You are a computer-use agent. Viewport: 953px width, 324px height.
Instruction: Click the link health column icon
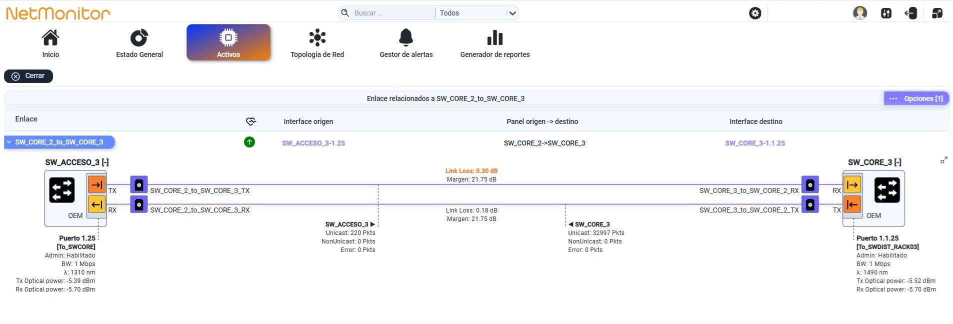pos(251,121)
